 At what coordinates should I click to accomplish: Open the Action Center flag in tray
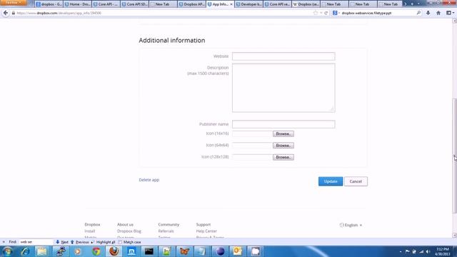pos(407,251)
